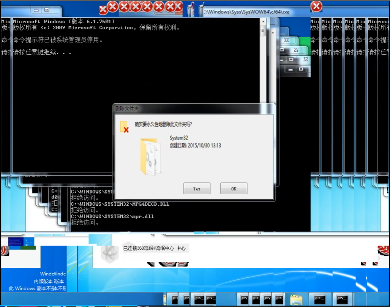The height and width of the screenshot is (307, 390).
Task: Click the 已连接360流氓中心 notification text
Action: pos(154,248)
